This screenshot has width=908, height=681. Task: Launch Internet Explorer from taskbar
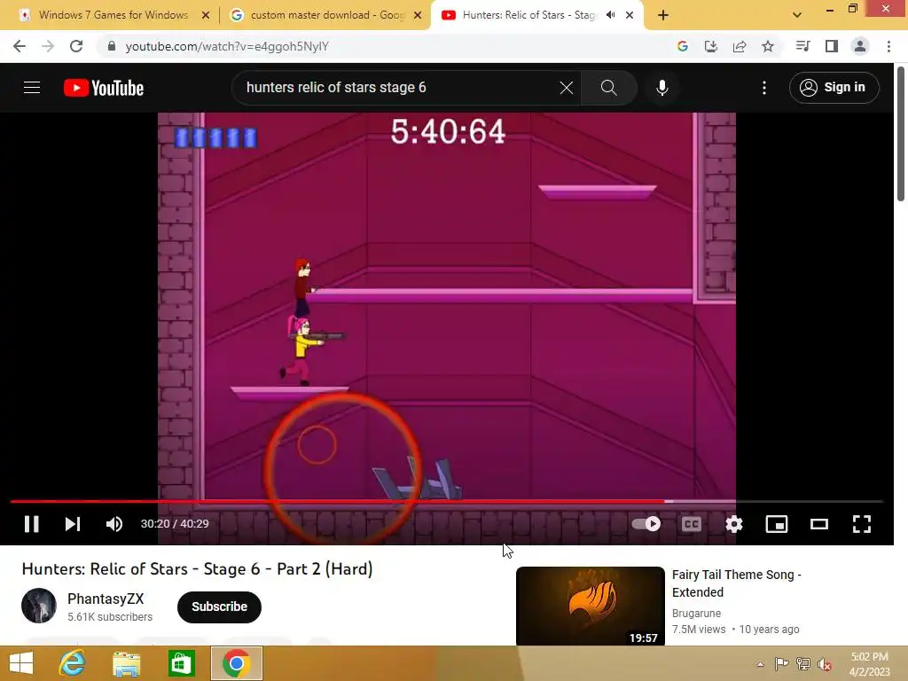click(73, 663)
